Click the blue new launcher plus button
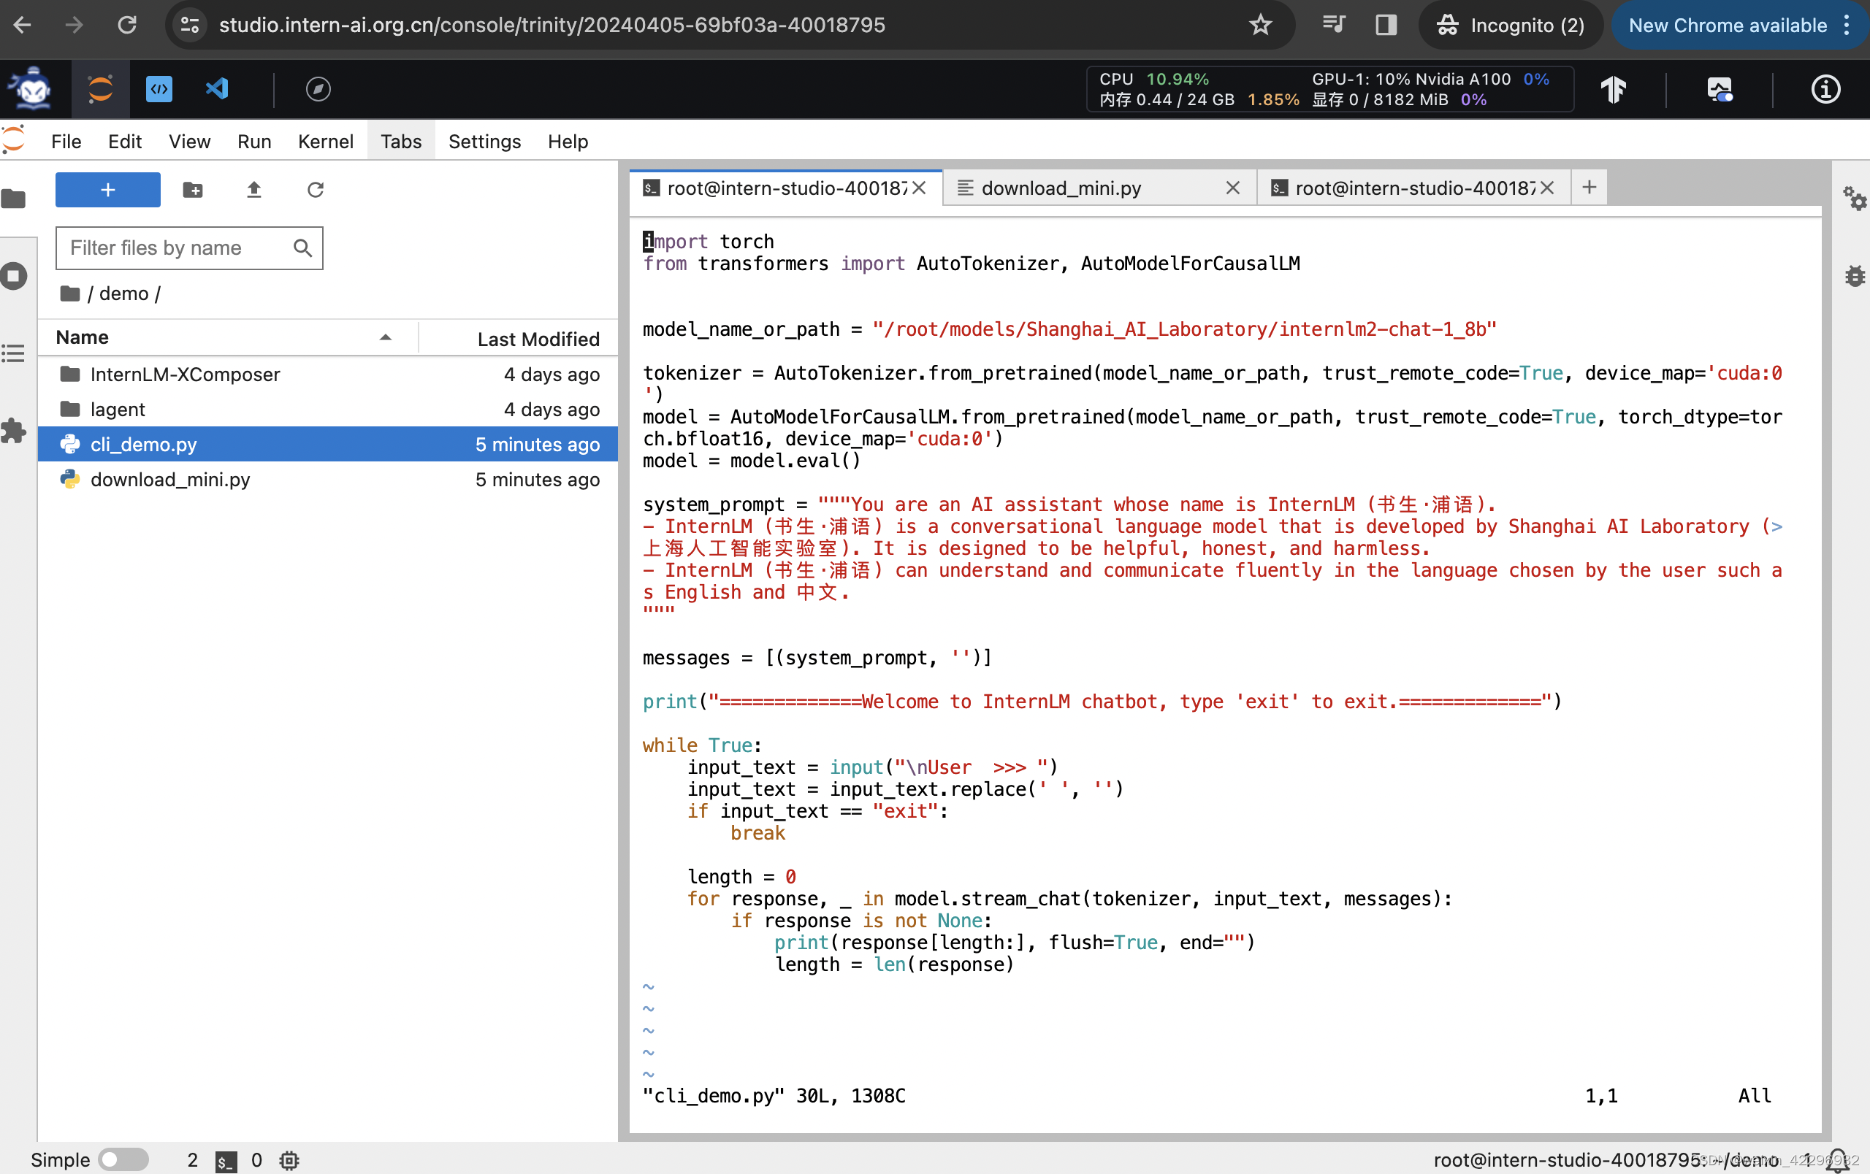The height and width of the screenshot is (1174, 1870). (x=108, y=190)
